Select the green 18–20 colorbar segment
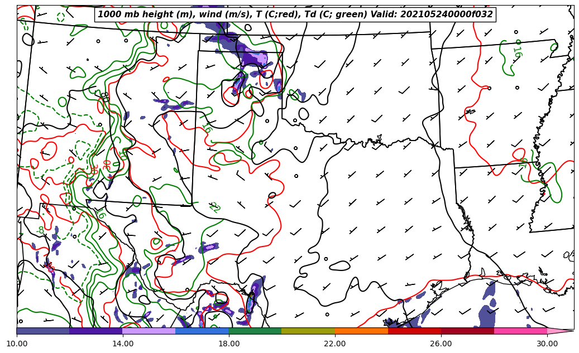 pos(255,331)
